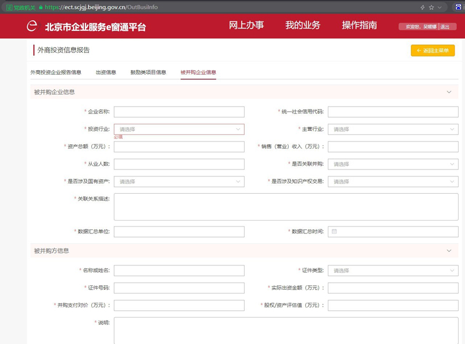The image size is (465, 344).
Task: Click the green lock icon beside the URL
Action: [x=41, y=7]
